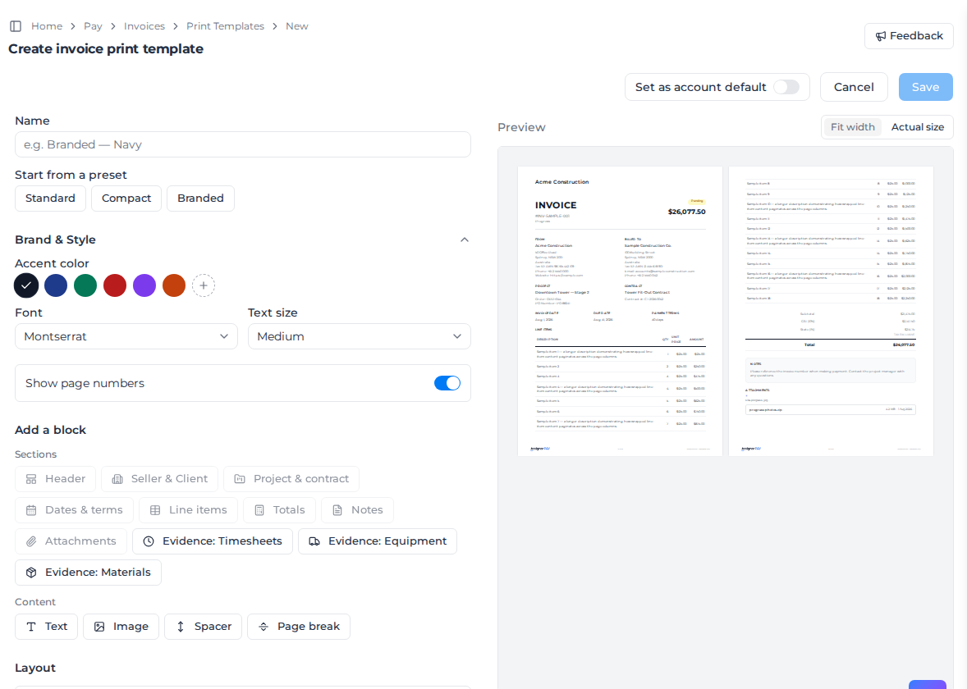Click the Save button

[926, 87]
